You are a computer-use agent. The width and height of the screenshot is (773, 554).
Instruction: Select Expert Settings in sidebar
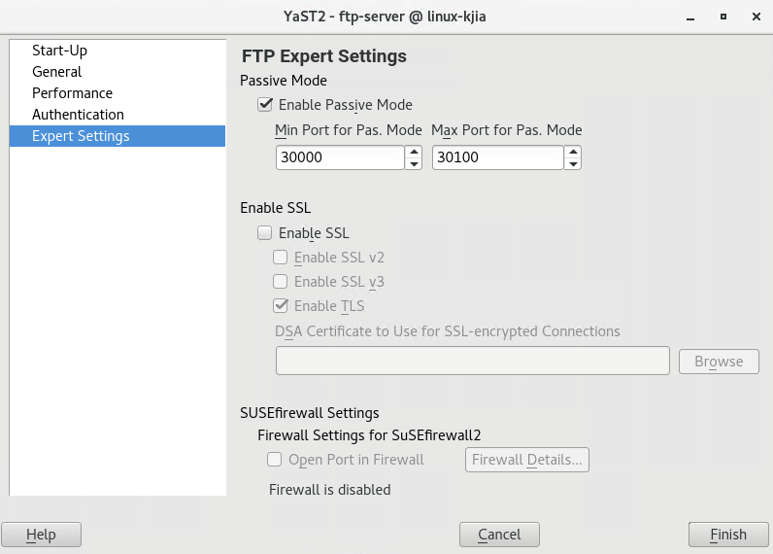pyautogui.click(x=81, y=136)
